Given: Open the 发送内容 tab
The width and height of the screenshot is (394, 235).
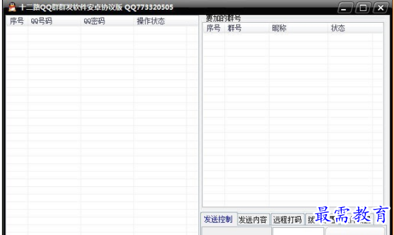Looking at the screenshot, I should pos(253,220).
